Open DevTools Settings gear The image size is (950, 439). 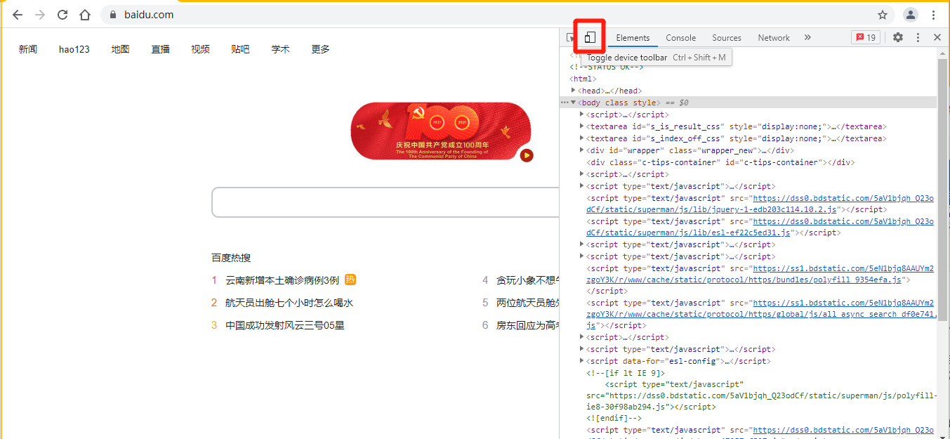point(898,37)
